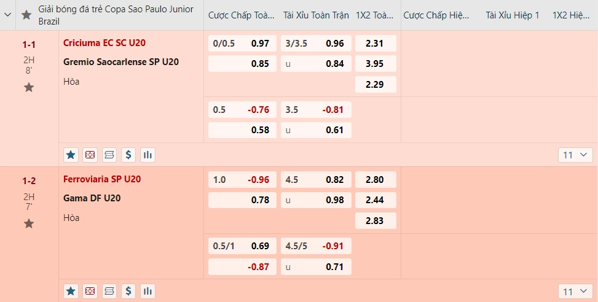Open scoreboard icon for Criciuma match
This screenshot has width=598, height=302.
(x=109, y=155)
